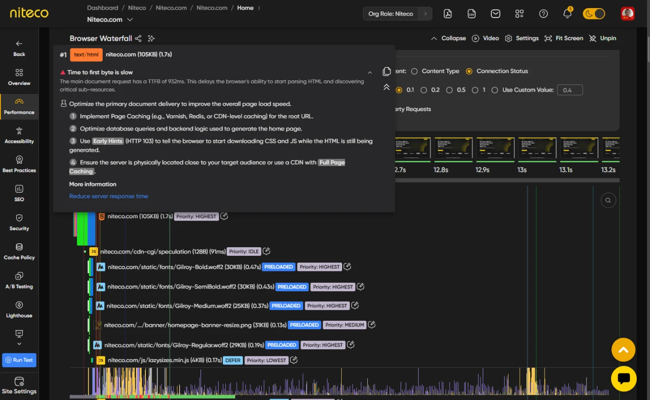The image size is (650, 400).
Task: Select the Content Type radio option
Action: pos(414,71)
